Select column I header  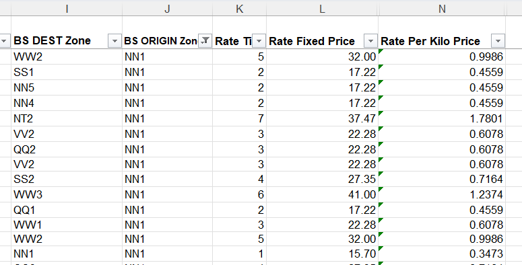pyautogui.click(x=67, y=9)
